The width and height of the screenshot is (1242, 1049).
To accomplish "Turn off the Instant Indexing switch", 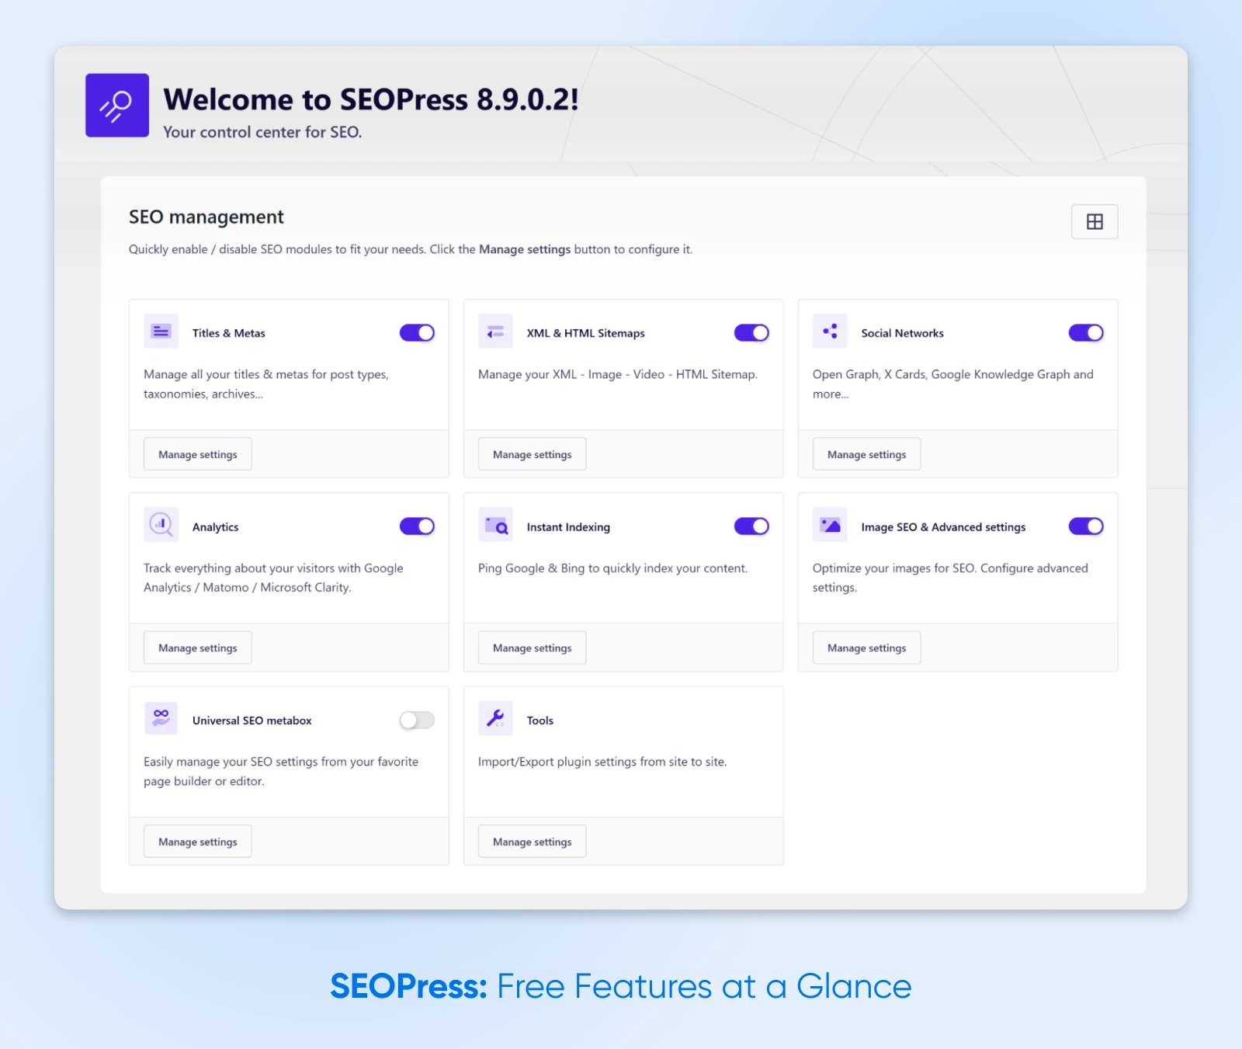I will click(x=751, y=526).
